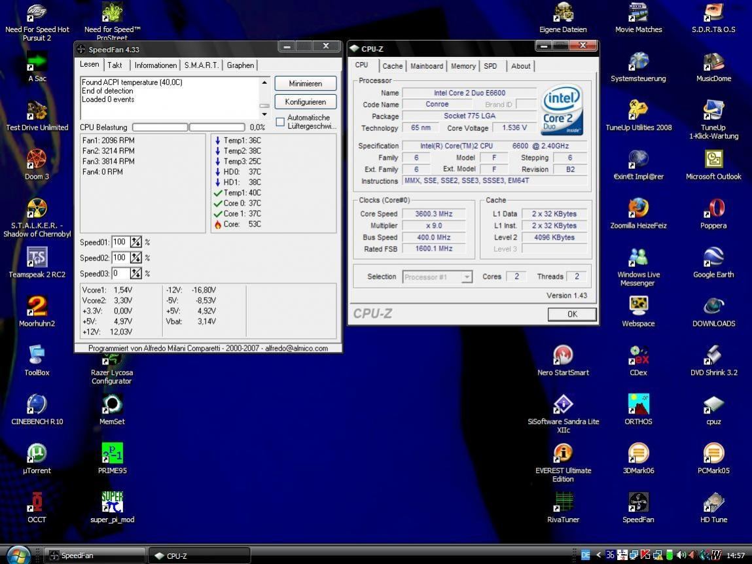Screen dimensions: 752x564
Task: Launch the MemSet desktop icon
Action: click(x=112, y=404)
